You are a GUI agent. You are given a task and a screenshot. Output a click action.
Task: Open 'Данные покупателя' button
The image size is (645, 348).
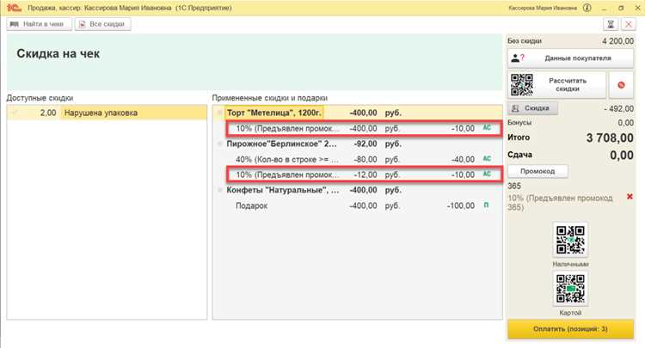pyautogui.click(x=570, y=58)
